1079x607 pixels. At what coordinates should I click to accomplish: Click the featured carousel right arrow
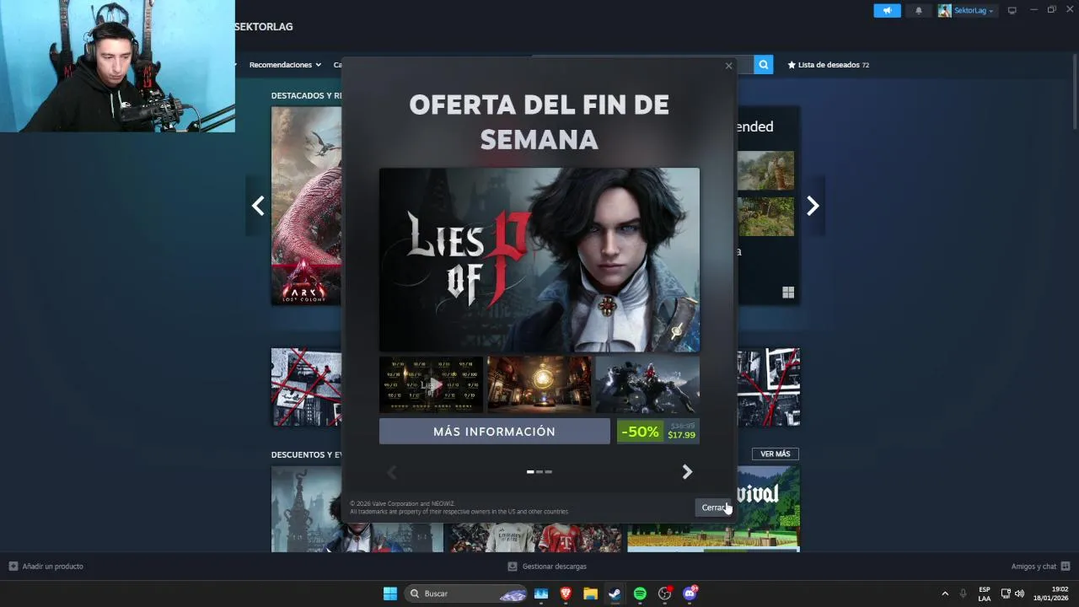pyautogui.click(x=813, y=206)
